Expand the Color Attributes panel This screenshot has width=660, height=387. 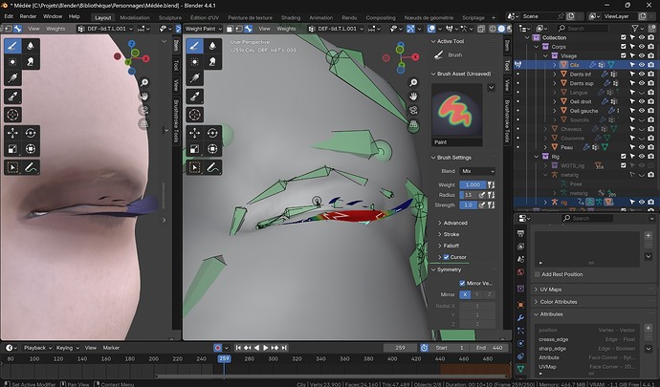pyautogui.click(x=559, y=302)
